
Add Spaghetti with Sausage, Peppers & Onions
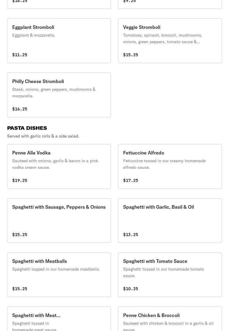(59, 221)
